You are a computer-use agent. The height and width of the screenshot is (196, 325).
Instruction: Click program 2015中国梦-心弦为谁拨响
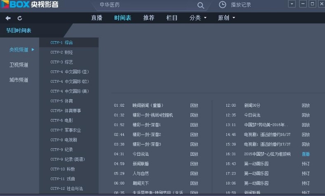click(267, 154)
